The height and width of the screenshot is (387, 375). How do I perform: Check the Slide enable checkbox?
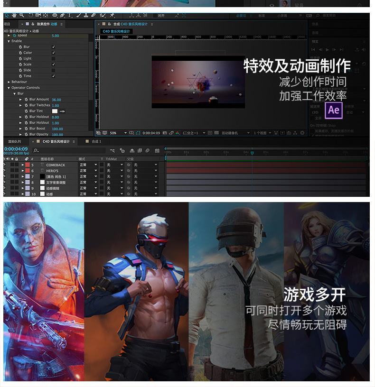point(53,70)
